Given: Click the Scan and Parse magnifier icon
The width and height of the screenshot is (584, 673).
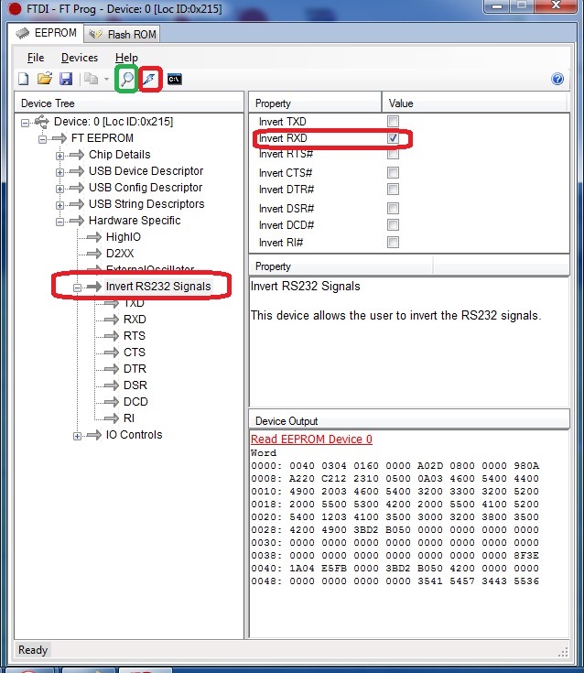Looking at the screenshot, I should pyautogui.click(x=126, y=79).
